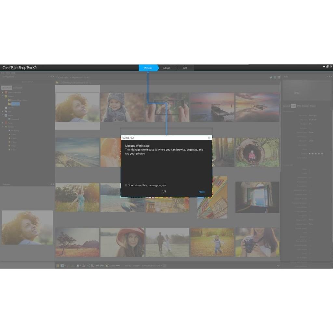The image size is (333, 333).
Task: Check "Don't show this message again"
Action: [x=126, y=185]
